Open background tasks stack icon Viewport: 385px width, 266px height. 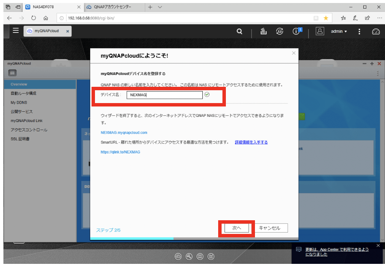(x=264, y=31)
